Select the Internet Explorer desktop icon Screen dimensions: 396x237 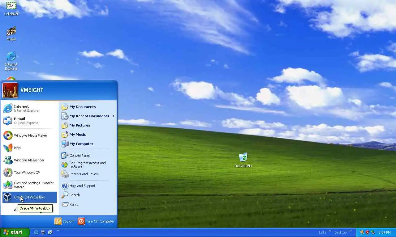point(11,61)
